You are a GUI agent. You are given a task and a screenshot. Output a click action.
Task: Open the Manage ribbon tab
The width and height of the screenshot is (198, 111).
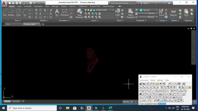55,6
